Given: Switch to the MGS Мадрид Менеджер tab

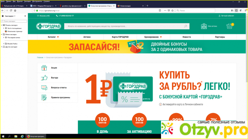Looking at the screenshot, I should (x=43, y=6).
